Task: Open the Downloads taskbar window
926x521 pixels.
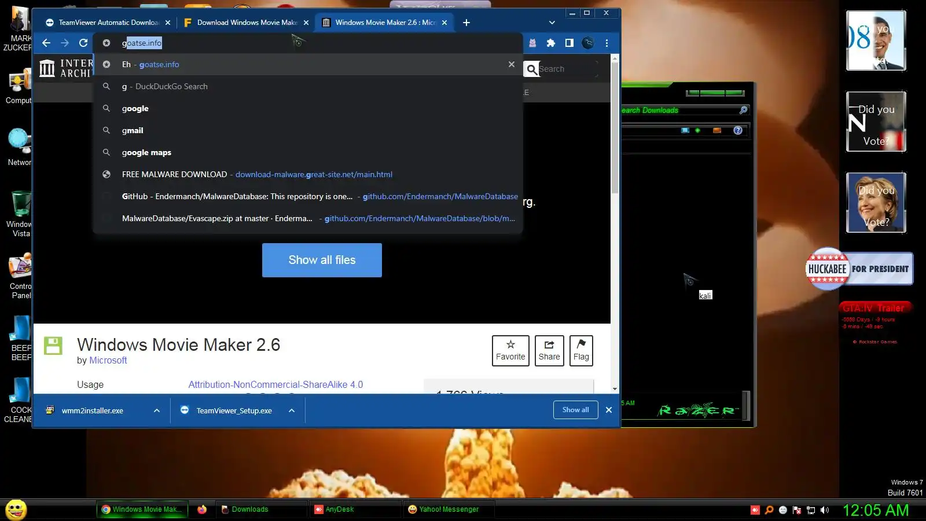Action: (262, 509)
